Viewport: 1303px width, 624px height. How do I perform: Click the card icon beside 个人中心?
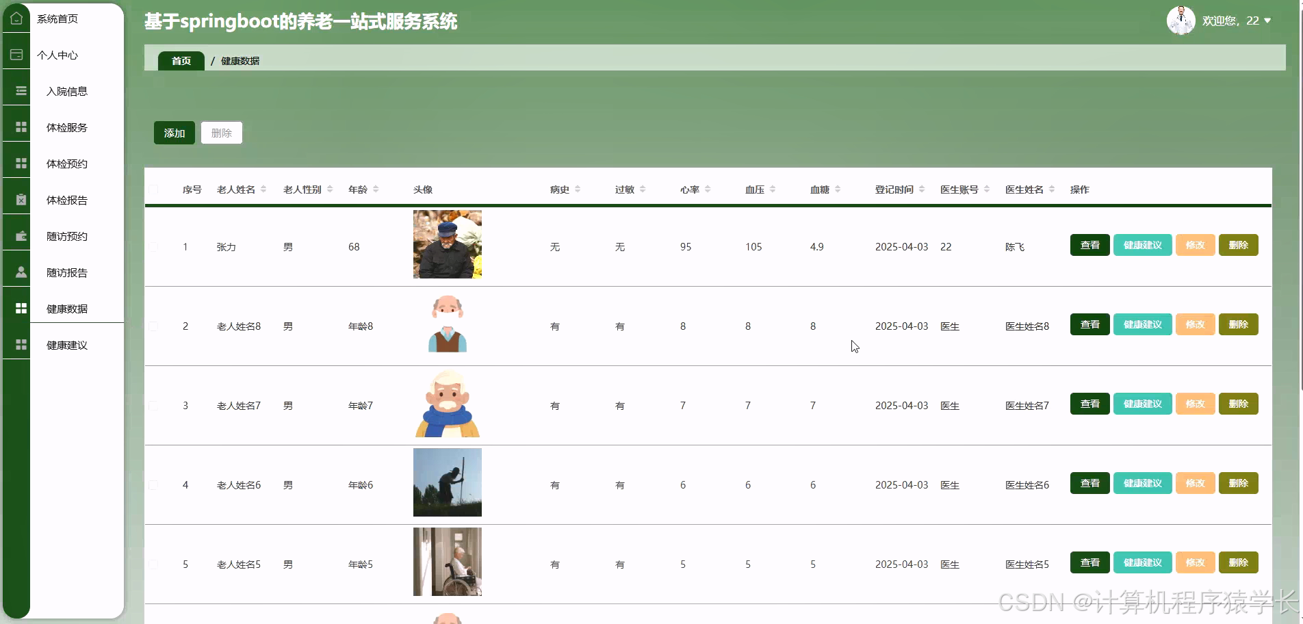(x=16, y=55)
